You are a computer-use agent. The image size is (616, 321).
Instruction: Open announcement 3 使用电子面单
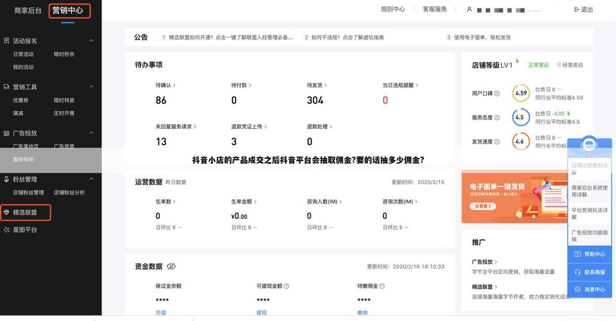pyautogui.click(x=479, y=37)
